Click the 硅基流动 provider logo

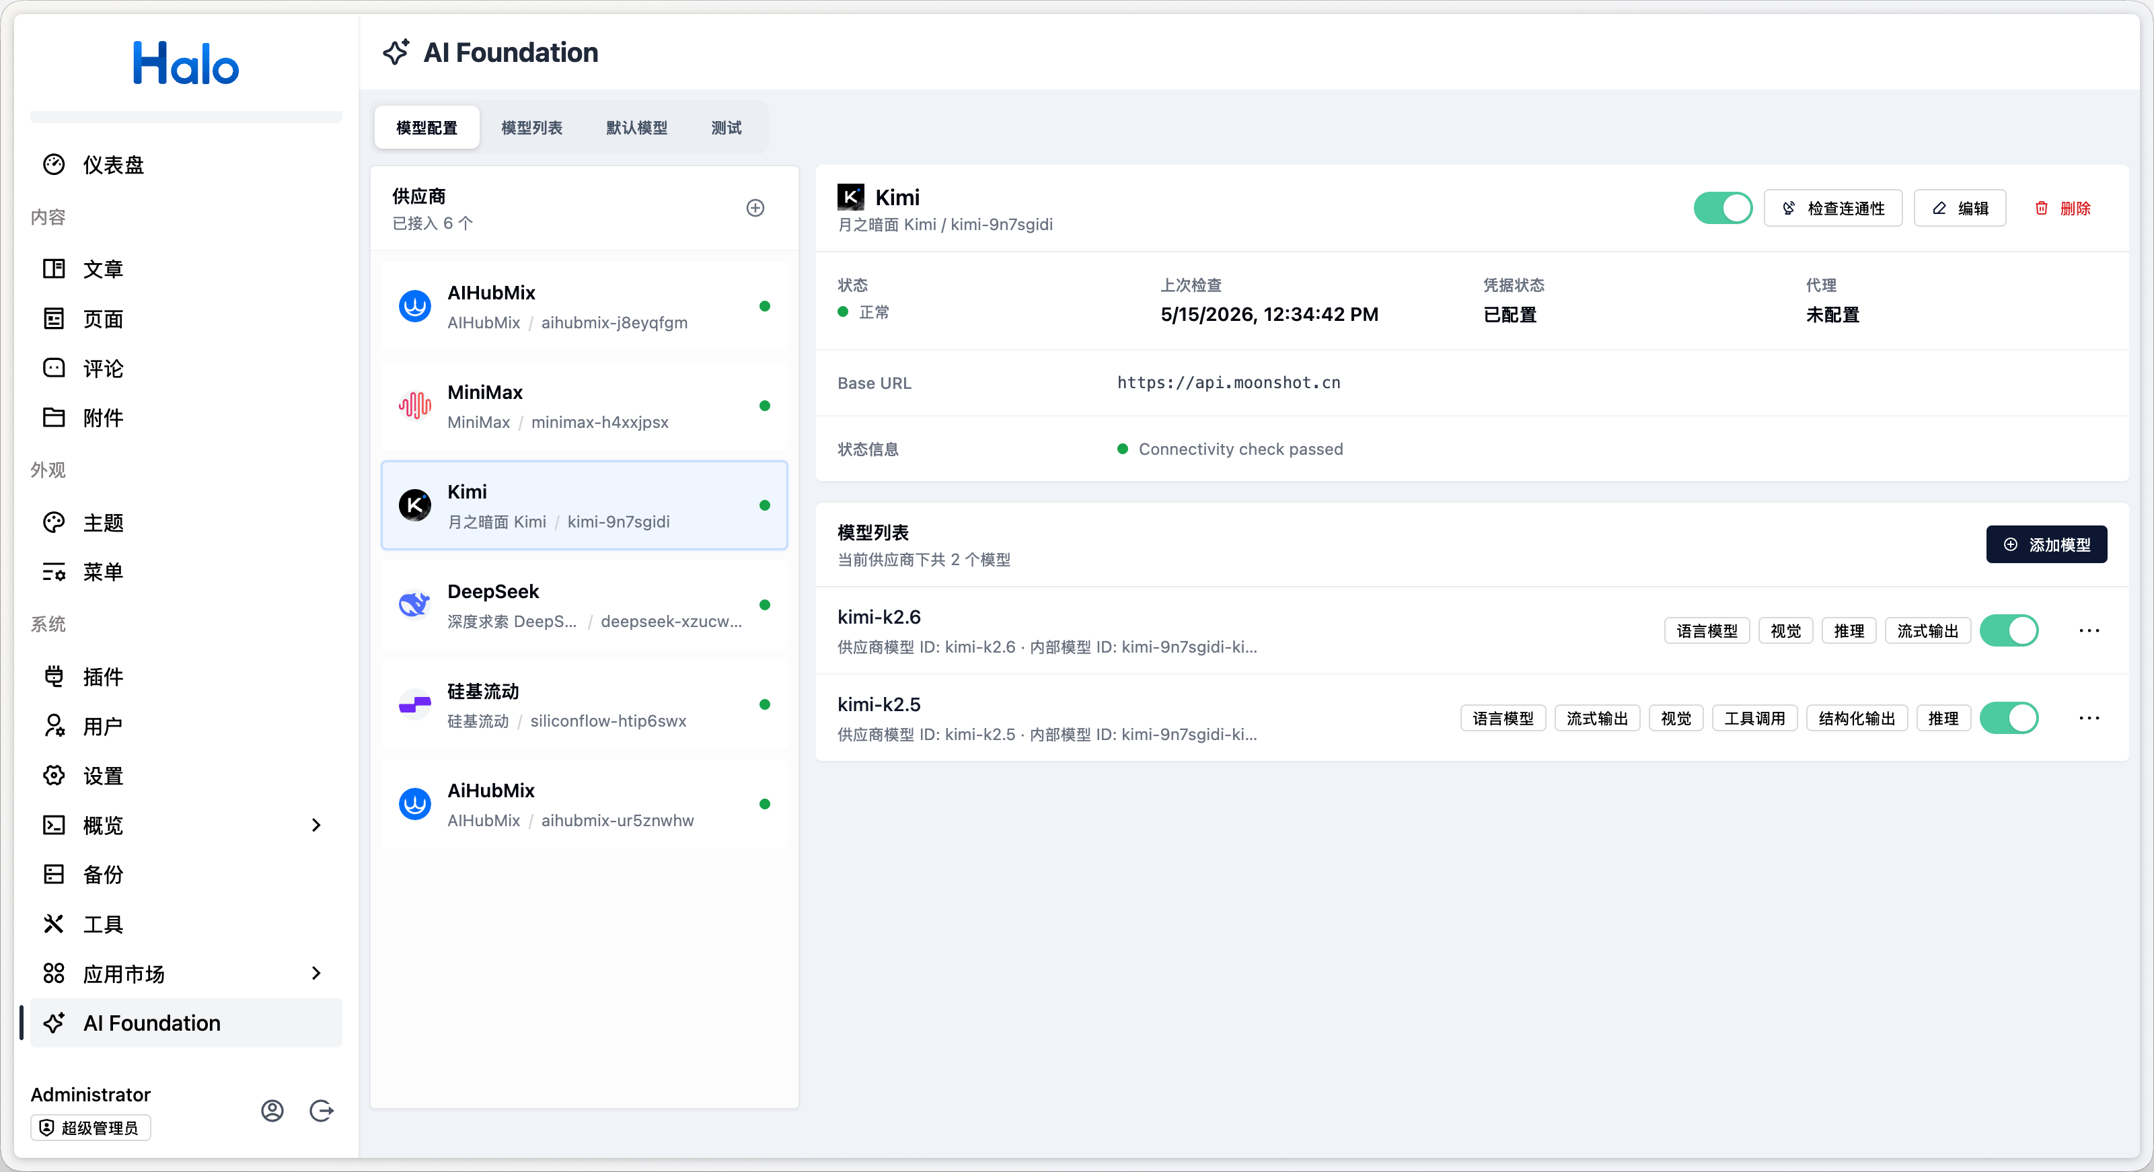415,704
